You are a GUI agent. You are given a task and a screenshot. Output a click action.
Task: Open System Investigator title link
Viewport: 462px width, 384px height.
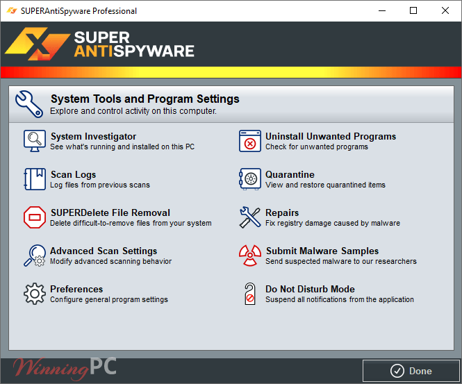pos(93,136)
